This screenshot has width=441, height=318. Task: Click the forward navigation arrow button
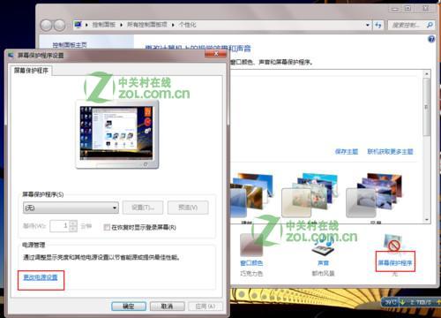tap(60, 26)
